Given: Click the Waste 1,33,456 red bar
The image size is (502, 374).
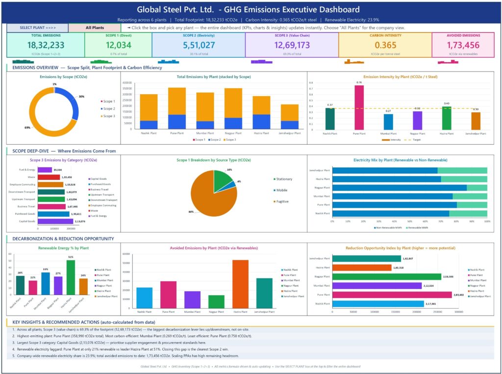Looking at the screenshot, I should 49,177.
